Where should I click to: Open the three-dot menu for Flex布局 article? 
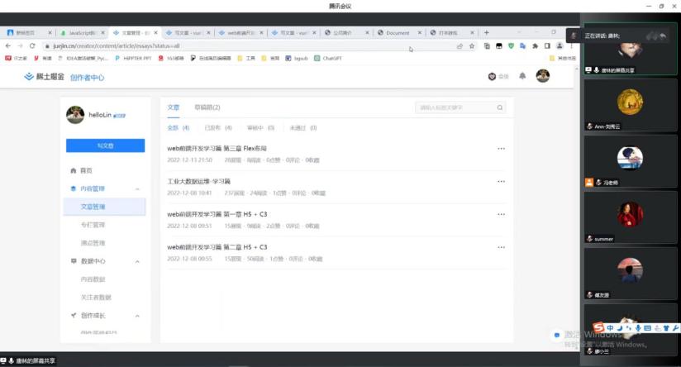point(501,149)
